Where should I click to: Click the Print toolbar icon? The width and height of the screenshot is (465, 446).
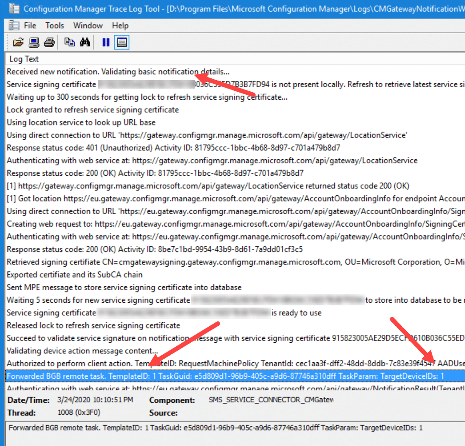(49, 42)
